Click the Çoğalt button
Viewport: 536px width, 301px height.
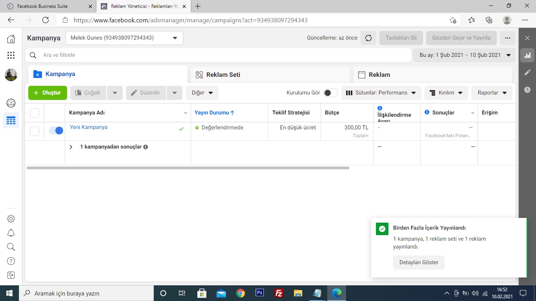click(88, 93)
